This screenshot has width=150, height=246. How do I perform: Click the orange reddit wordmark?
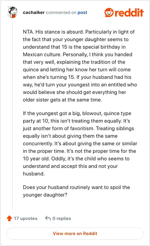pyautogui.click(x=129, y=12)
